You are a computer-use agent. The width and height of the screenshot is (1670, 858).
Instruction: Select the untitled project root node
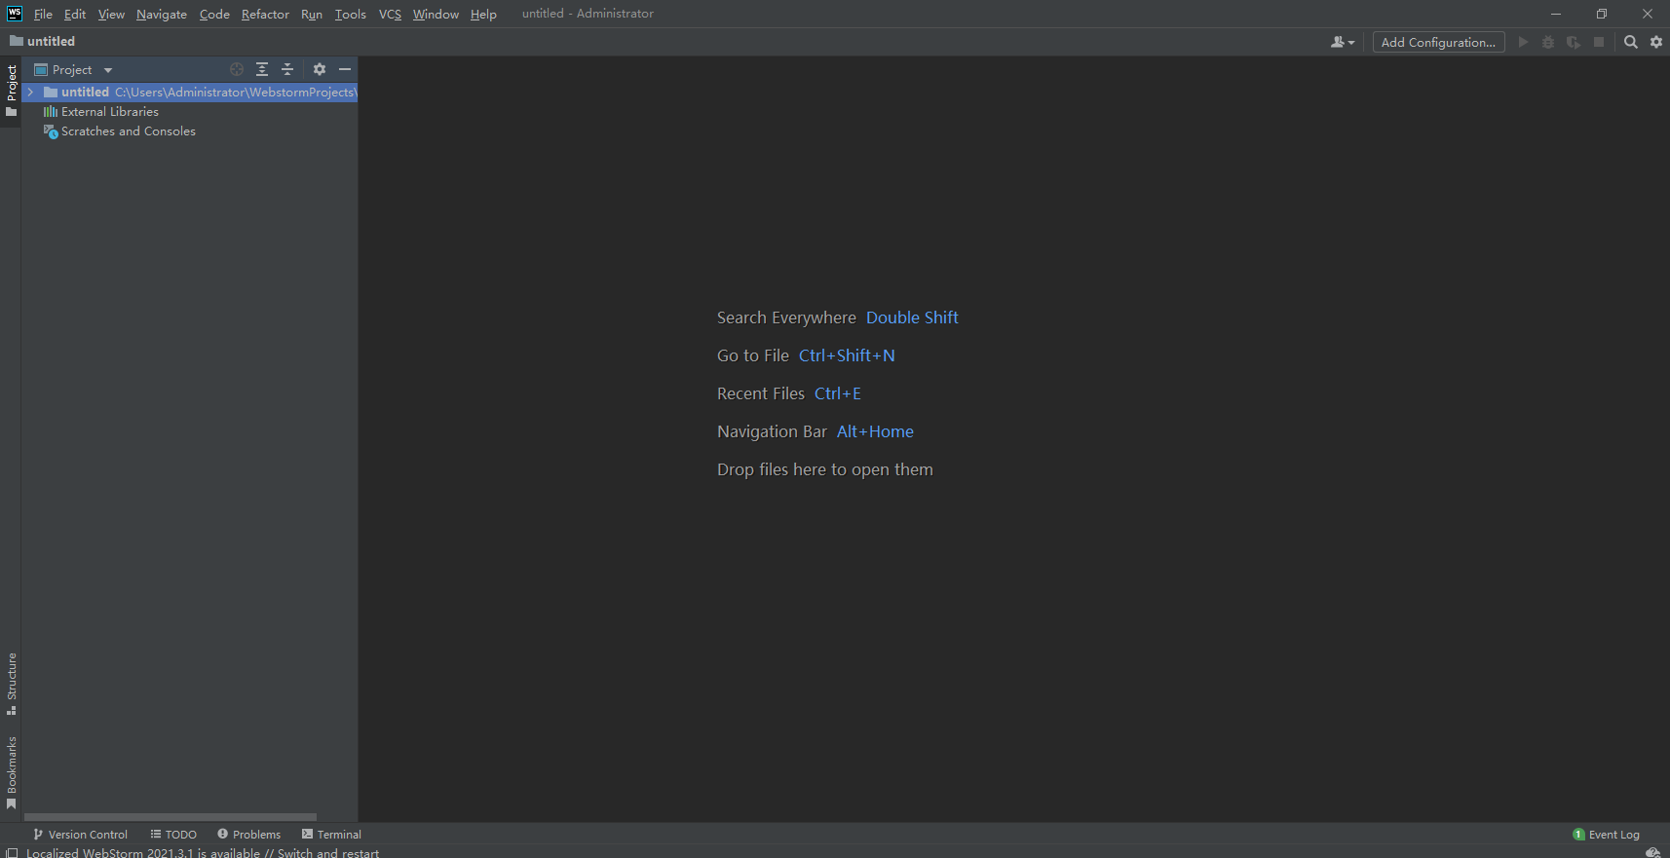pos(190,92)
